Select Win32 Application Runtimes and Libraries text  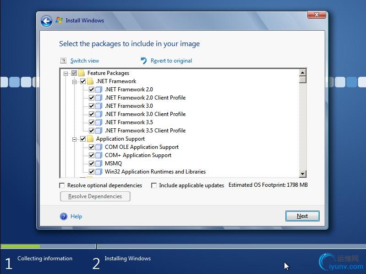click(155, 172)
